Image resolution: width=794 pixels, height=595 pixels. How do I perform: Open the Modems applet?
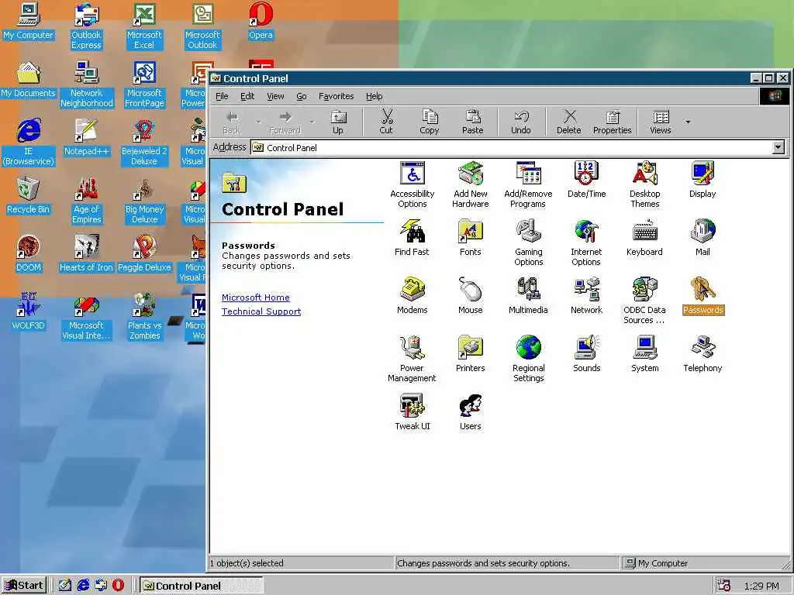point(413,296)
